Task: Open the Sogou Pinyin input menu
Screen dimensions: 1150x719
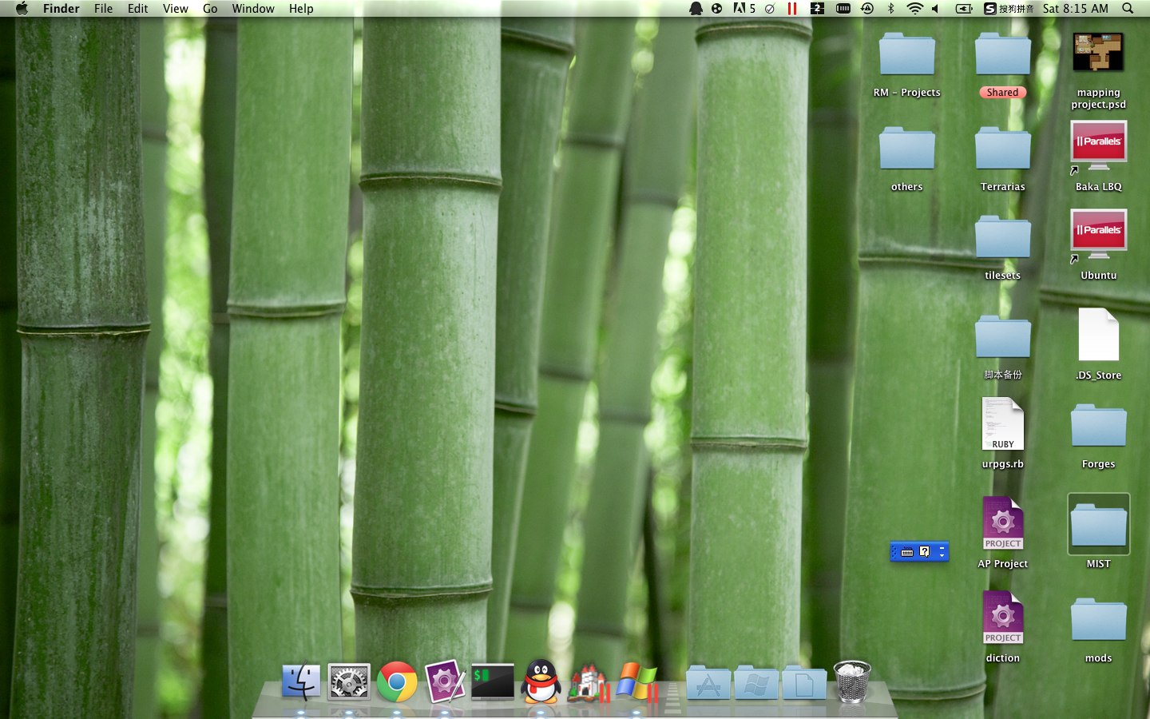Action: pos(1009,8)
